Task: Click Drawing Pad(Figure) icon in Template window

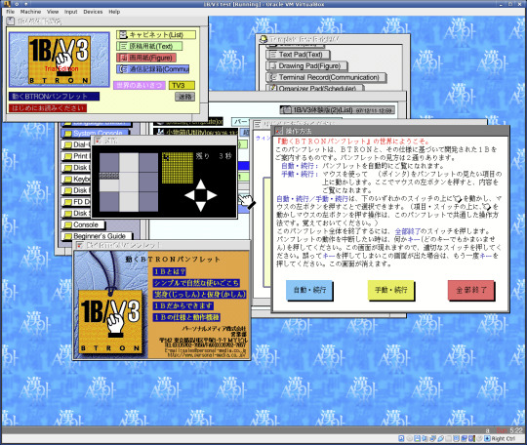Action: click(306, 66)
